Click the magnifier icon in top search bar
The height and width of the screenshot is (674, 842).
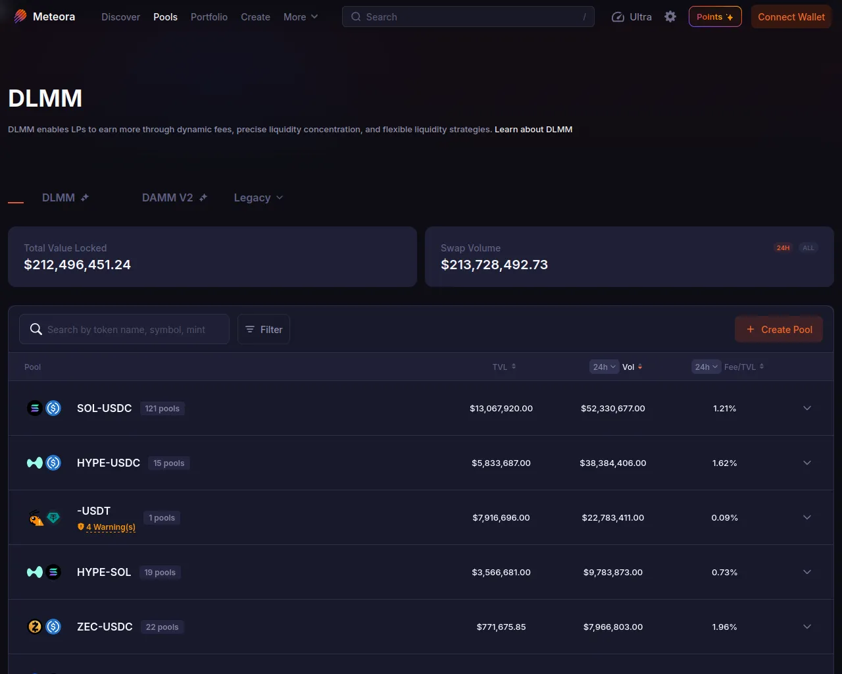356,17
